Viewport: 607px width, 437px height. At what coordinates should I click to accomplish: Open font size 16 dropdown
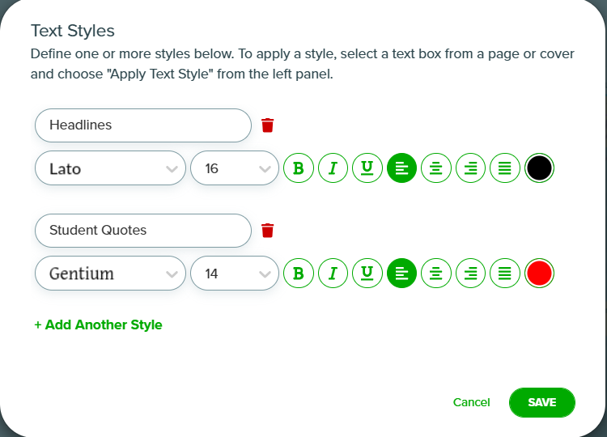tap(235, 168)
